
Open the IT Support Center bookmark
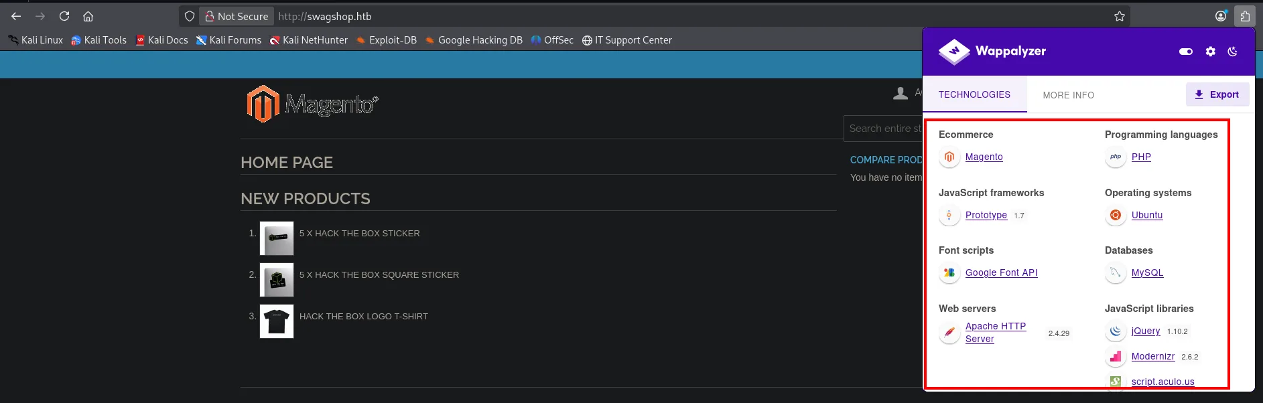point(626,40)
